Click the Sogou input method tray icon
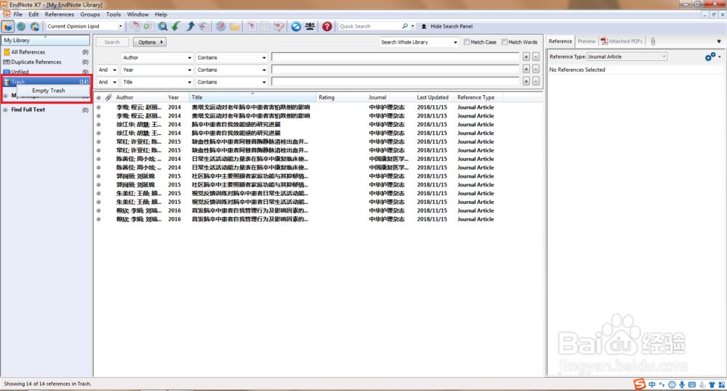The image size is (727, 391). [x=640, y=384]
